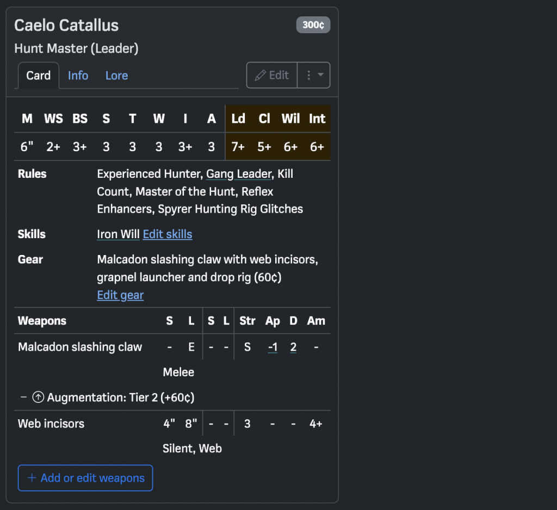The height and width of the screenshot is (510, 557).
Task: Collapse the Augmentation: Tier 2 row
Action: click(23, 397)
